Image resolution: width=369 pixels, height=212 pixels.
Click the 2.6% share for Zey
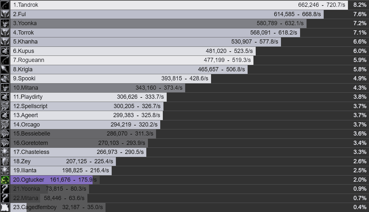point(360,162)
